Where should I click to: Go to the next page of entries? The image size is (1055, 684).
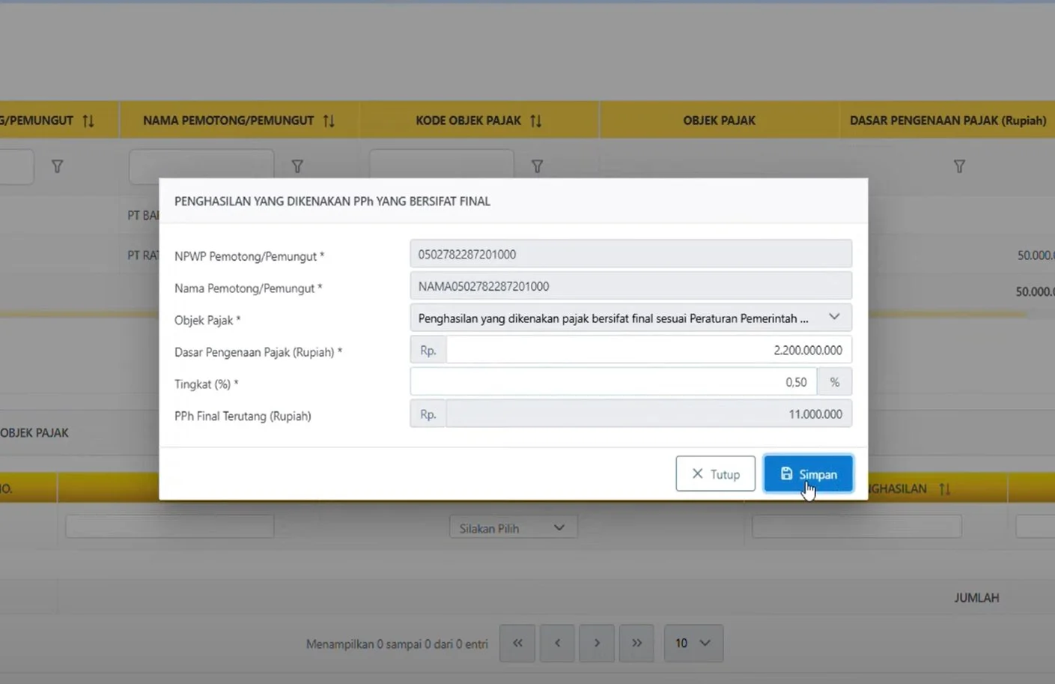597,643
